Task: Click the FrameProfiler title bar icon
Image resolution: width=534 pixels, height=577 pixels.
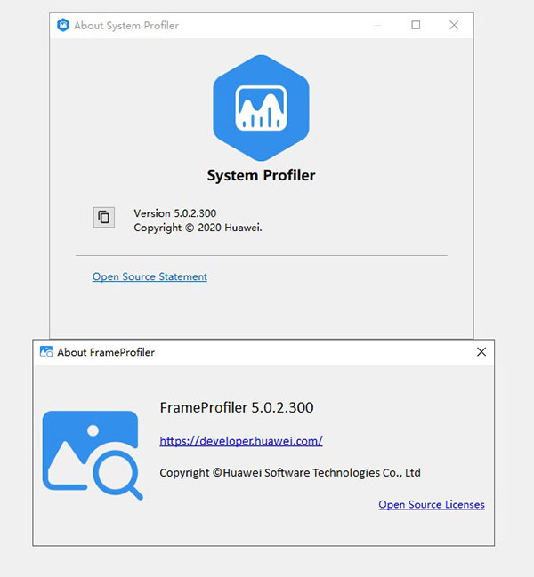Action: coord(46,352)
